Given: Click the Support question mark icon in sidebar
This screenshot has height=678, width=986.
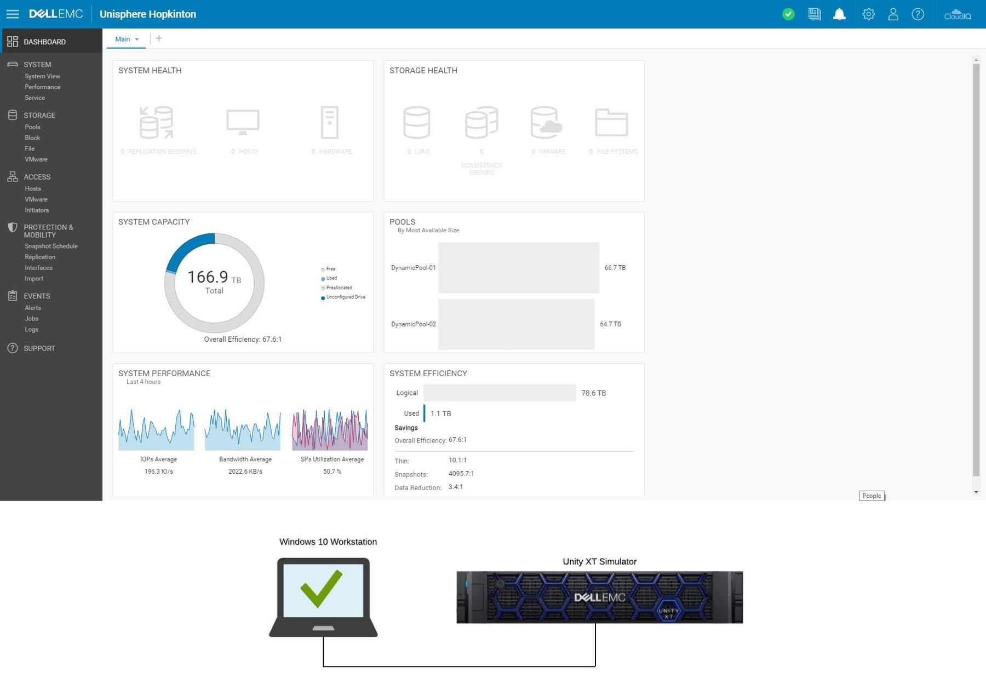Looking at the screenshot, I should coord(13,348).
